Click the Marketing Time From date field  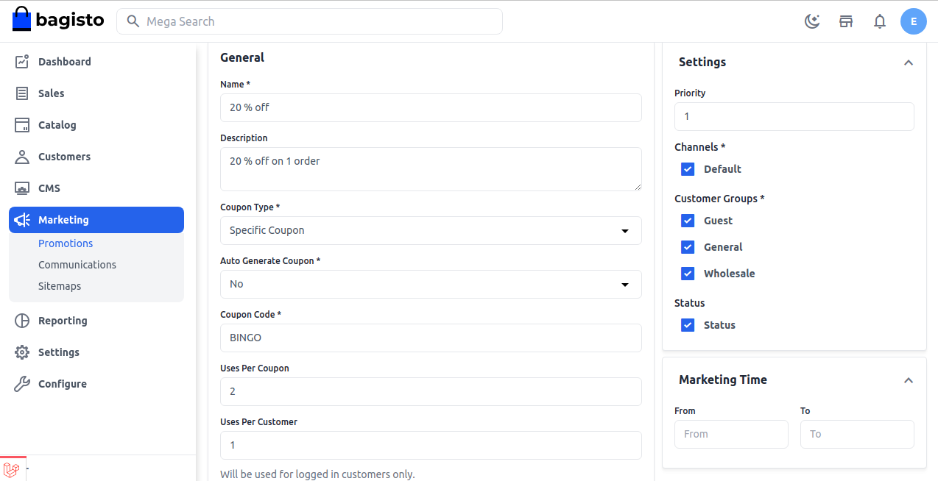point(731,434)
